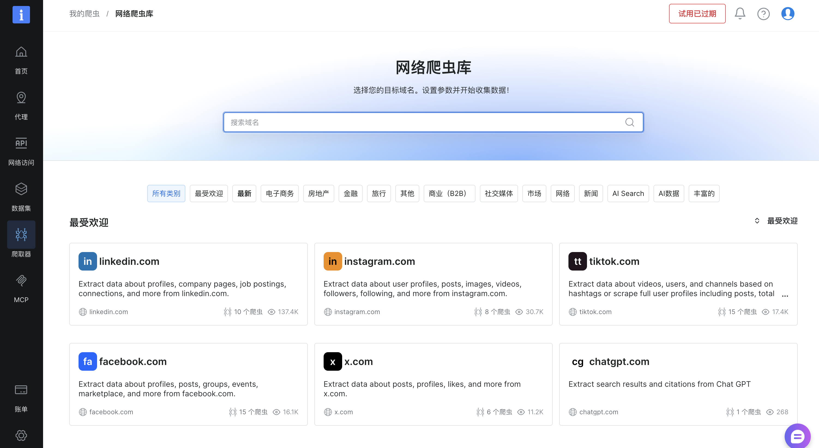
Task: Expand the 最受欢迎 sort dropdown
Action: (x=776, y=221)
